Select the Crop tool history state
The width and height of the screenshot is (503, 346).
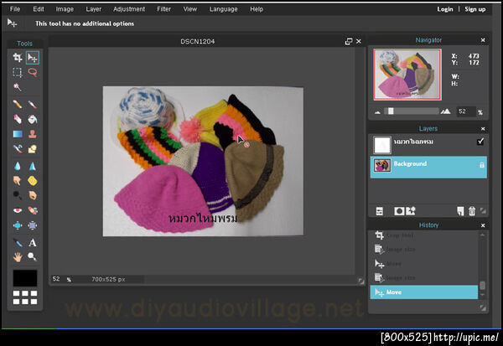pyautogui.click(x=423, y=235)
